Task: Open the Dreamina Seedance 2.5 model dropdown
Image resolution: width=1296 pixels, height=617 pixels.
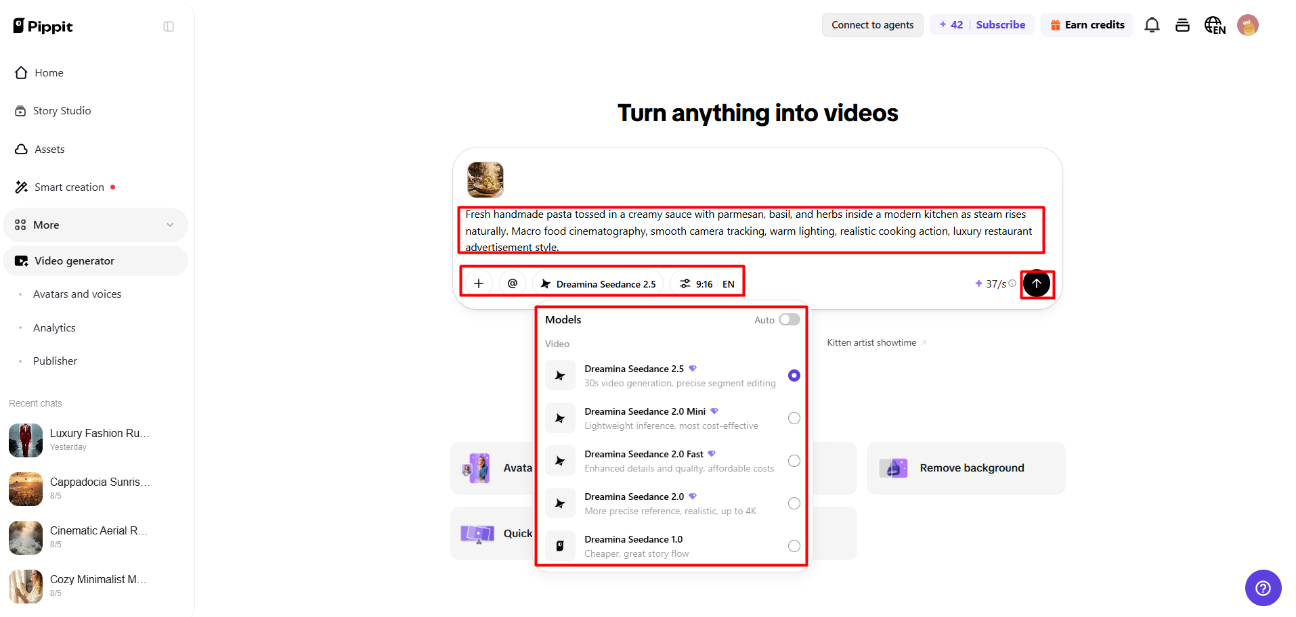Action: (598, 283)
